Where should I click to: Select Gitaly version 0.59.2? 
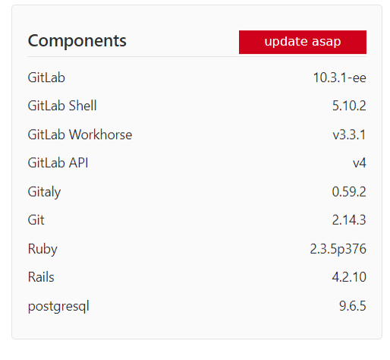coord(349,191)
